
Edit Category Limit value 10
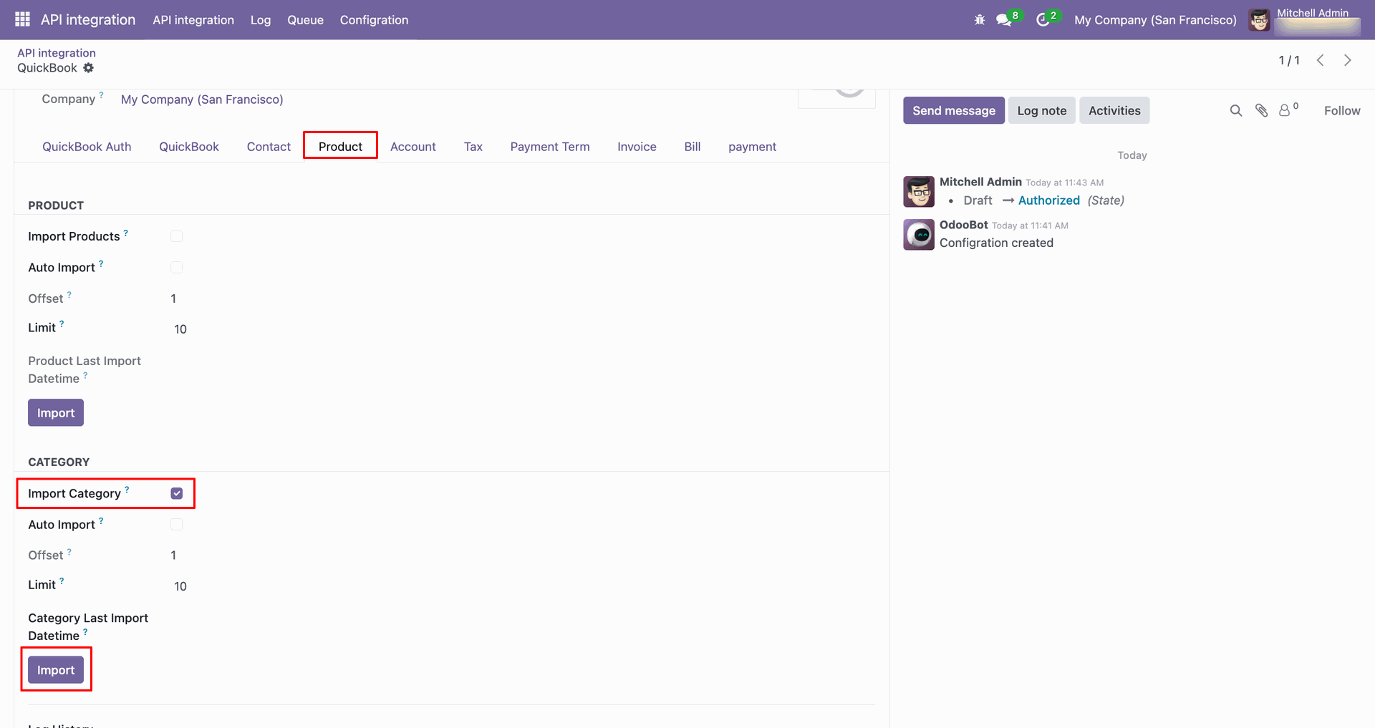click(180, 586)
